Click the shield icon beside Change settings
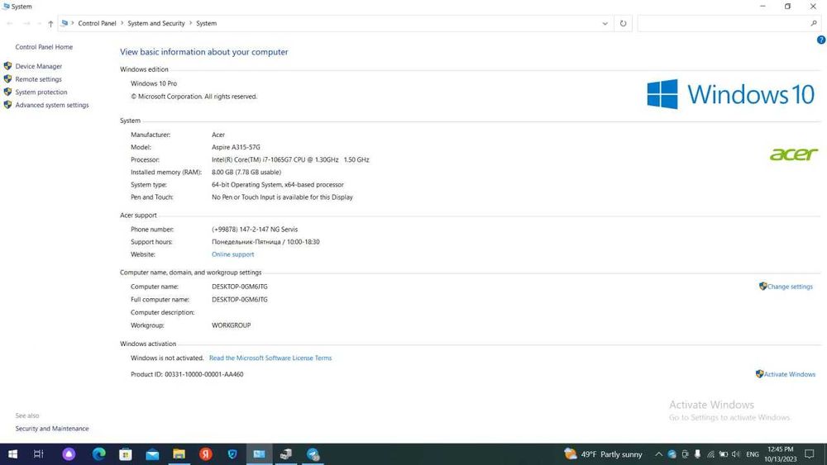 coord(762,287)
